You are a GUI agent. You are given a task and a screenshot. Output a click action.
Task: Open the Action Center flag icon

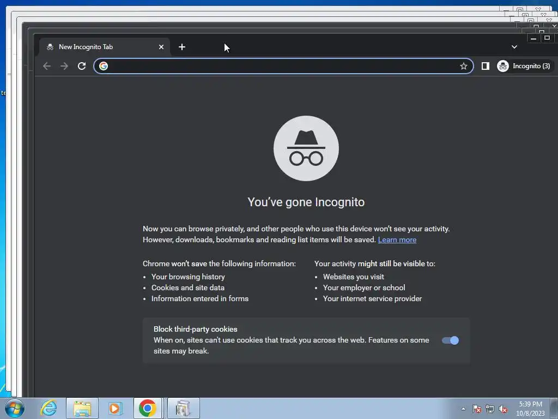click(x=477, y=409)
